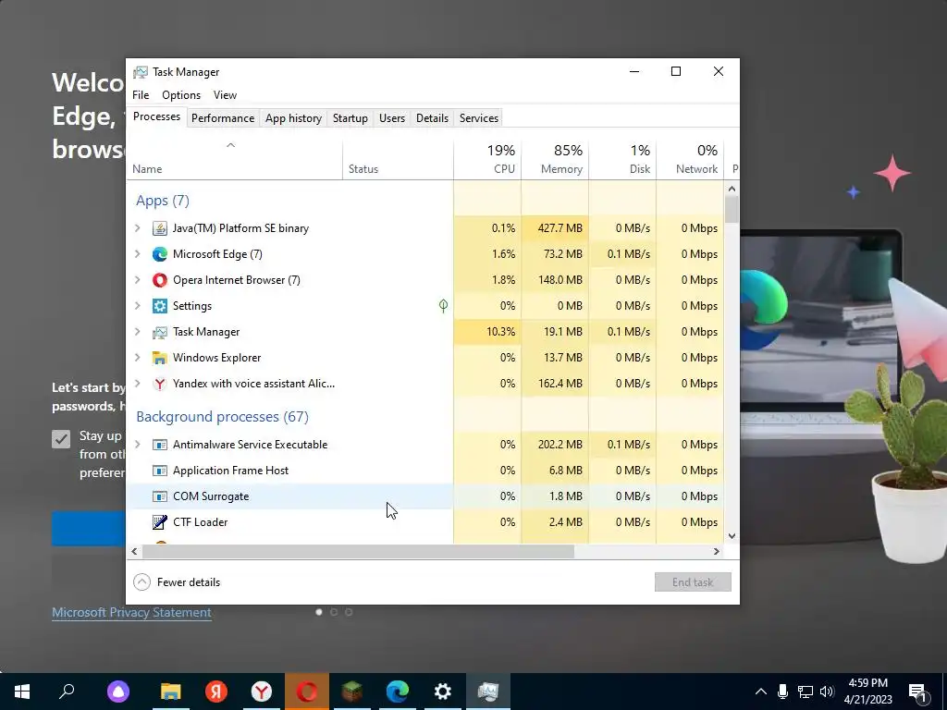Click the End task button
This screenshot has height=710, width=947.
point(693,582)
